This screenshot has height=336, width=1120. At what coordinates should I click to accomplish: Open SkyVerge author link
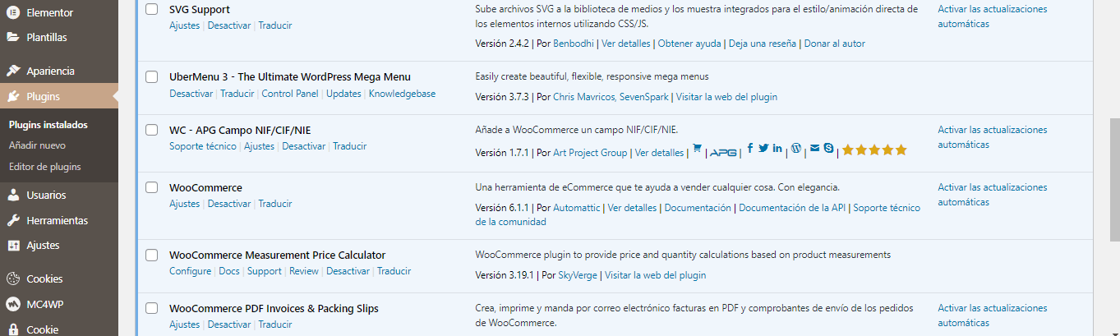578,275
